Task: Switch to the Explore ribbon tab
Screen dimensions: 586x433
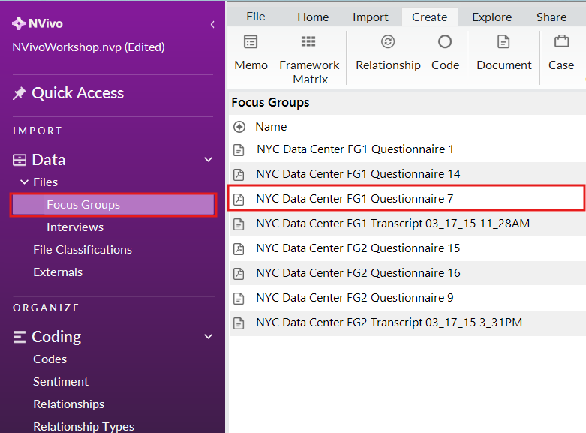Action: click(491, 17)
